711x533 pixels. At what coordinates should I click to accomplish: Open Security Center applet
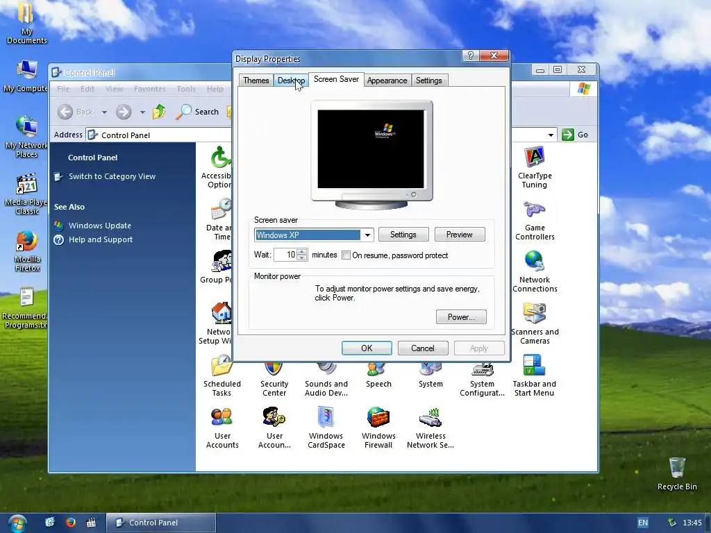[x=274, y=380]
